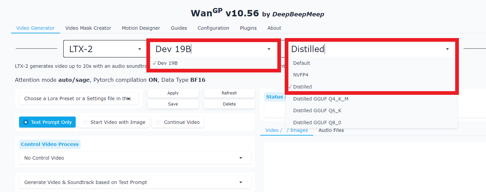The height and width of the screenshot is (192, 486).
Task: Click the arrow of Generate Video & Soundtrack dropdown
Action: pos(241,182)
